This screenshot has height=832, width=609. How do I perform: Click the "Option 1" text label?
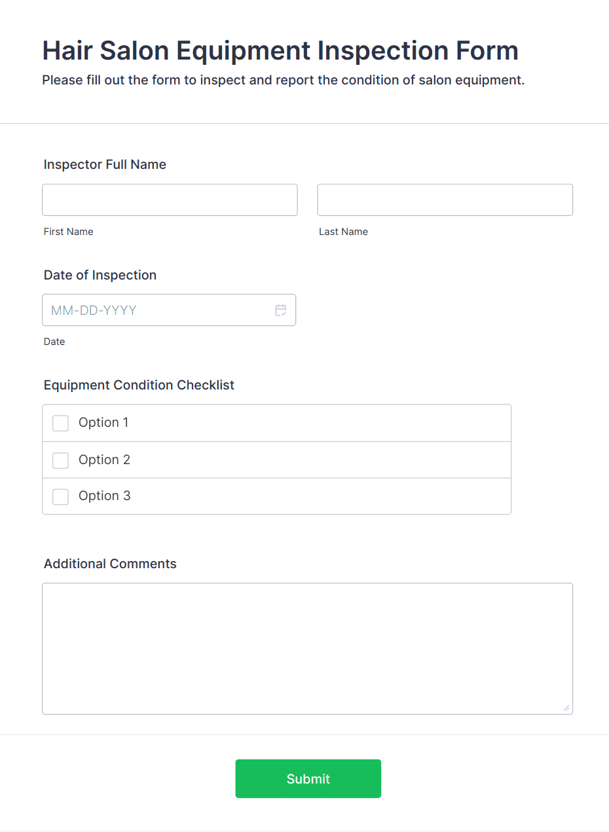pyautogui.click(x=103, y=422)
